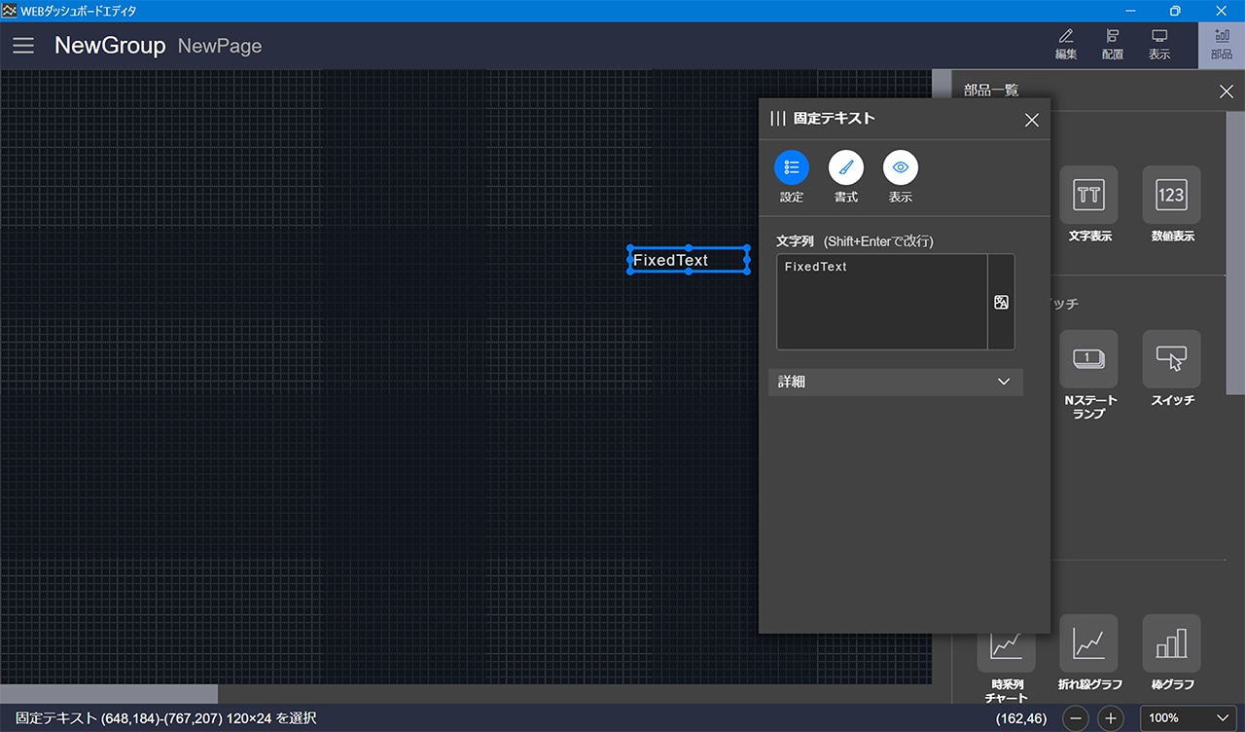The image size is (1245, 732).
Task: Open the 100% zoom level dropdown
Action: coord(1188,718)
